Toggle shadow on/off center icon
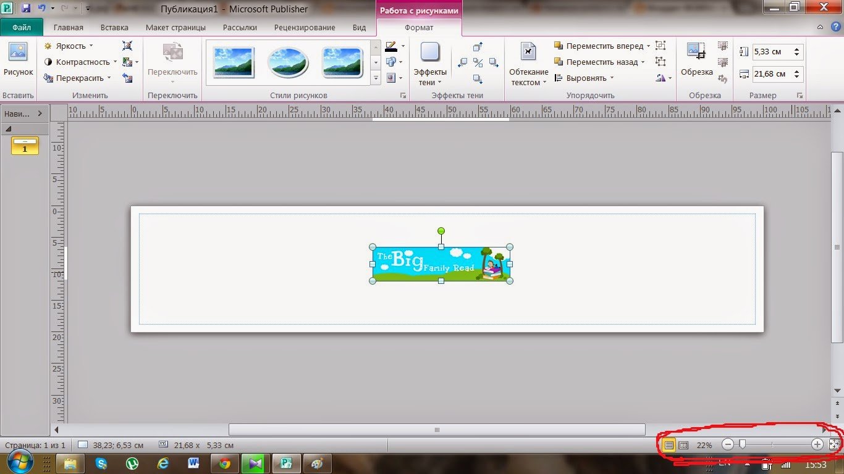The height and width of the screenshot is (474, 844). pyautogui.click(x=478, y=62)
